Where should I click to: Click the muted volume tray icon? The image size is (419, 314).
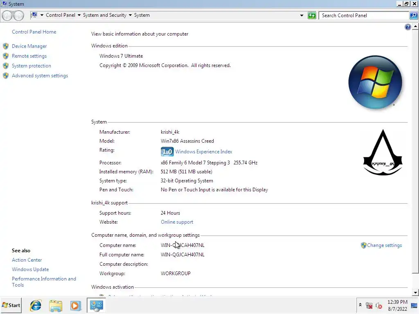point(378,305)
